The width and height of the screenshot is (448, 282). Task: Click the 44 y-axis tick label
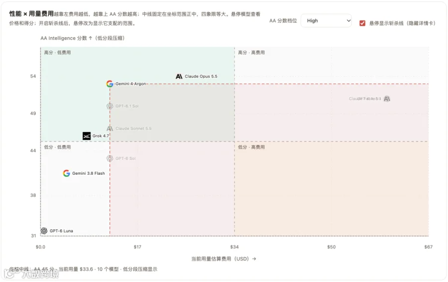(33, 150)
